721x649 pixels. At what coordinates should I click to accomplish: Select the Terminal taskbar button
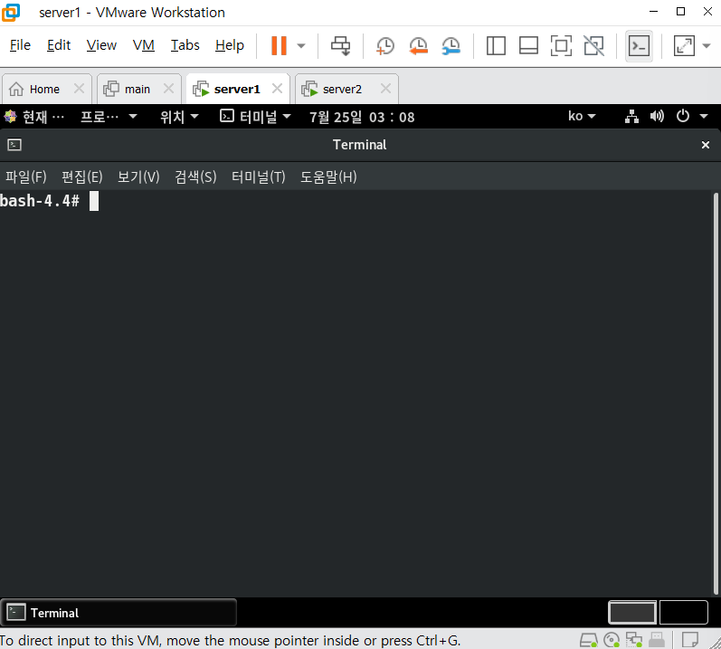119,613
